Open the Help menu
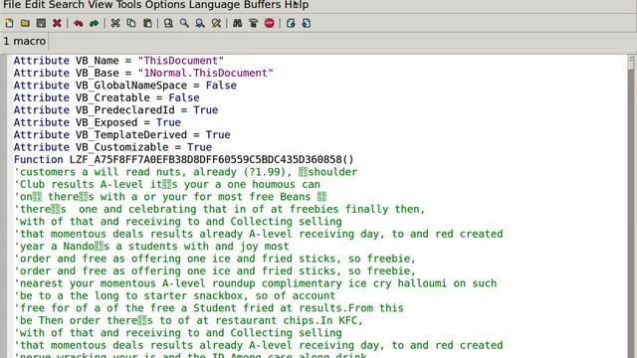 [297, 5]
